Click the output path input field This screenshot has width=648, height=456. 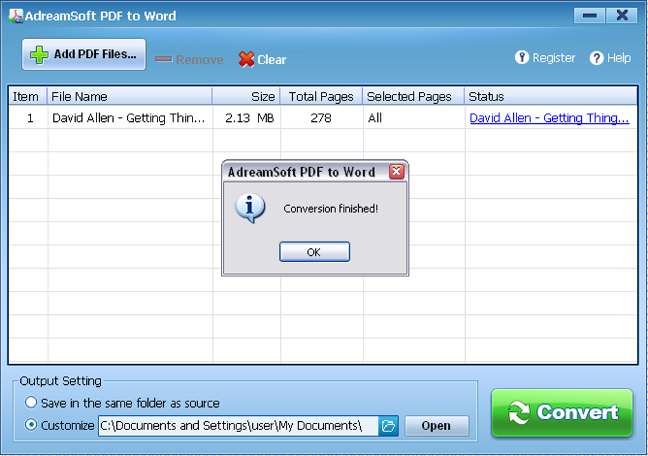pyautogui.click(x=238, y=426)
